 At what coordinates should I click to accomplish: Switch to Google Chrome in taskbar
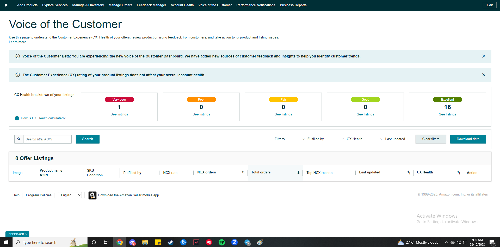coord(120,242)
